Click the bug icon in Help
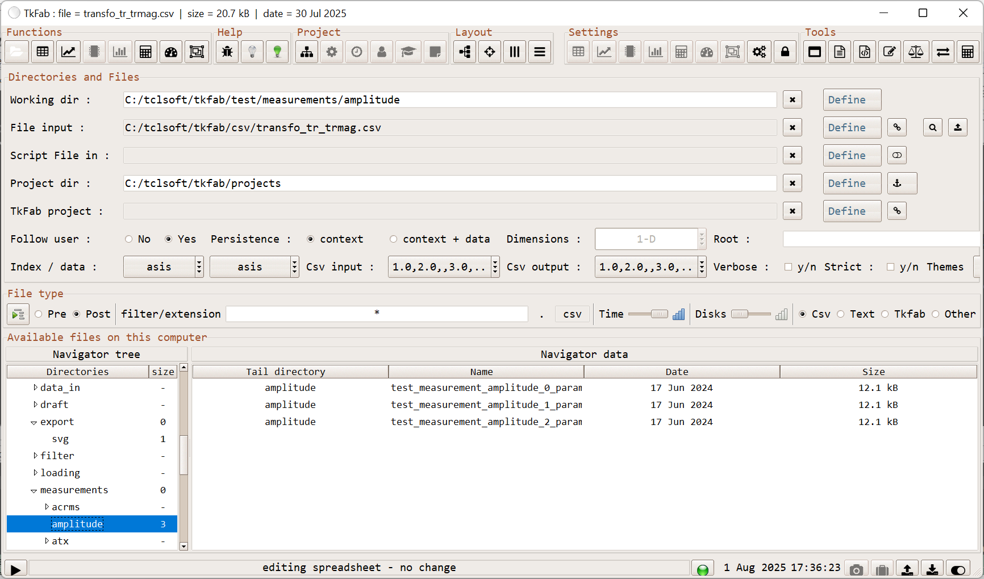Screen dimensions: 984x579 pyautogui.click(x=227, y=52)
